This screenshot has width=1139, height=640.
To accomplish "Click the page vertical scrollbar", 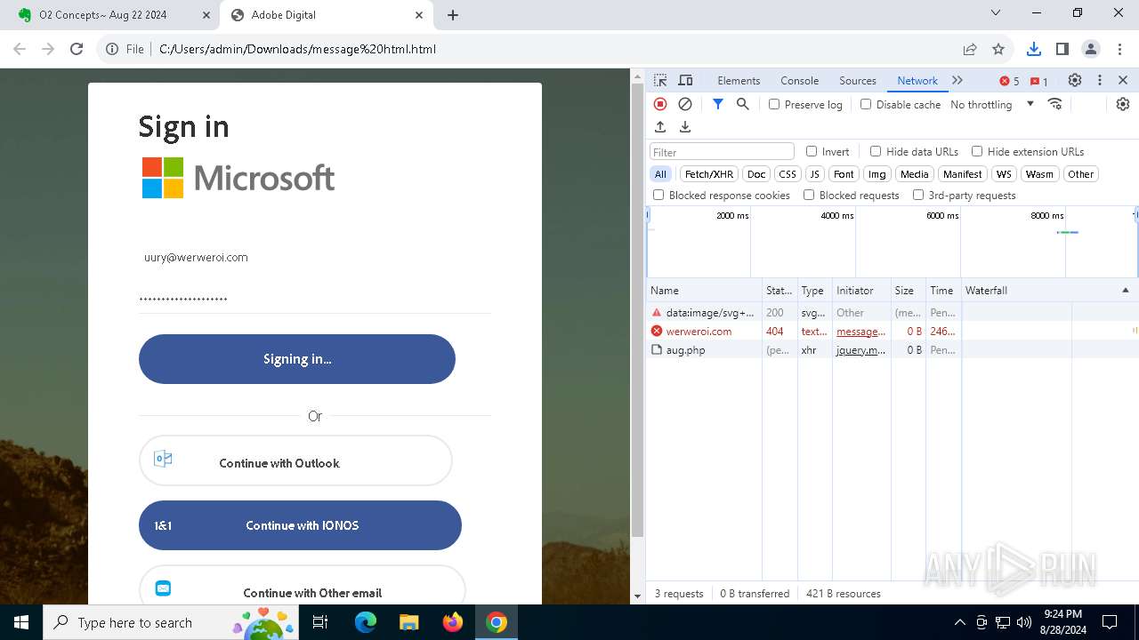I will pos(637,311).
